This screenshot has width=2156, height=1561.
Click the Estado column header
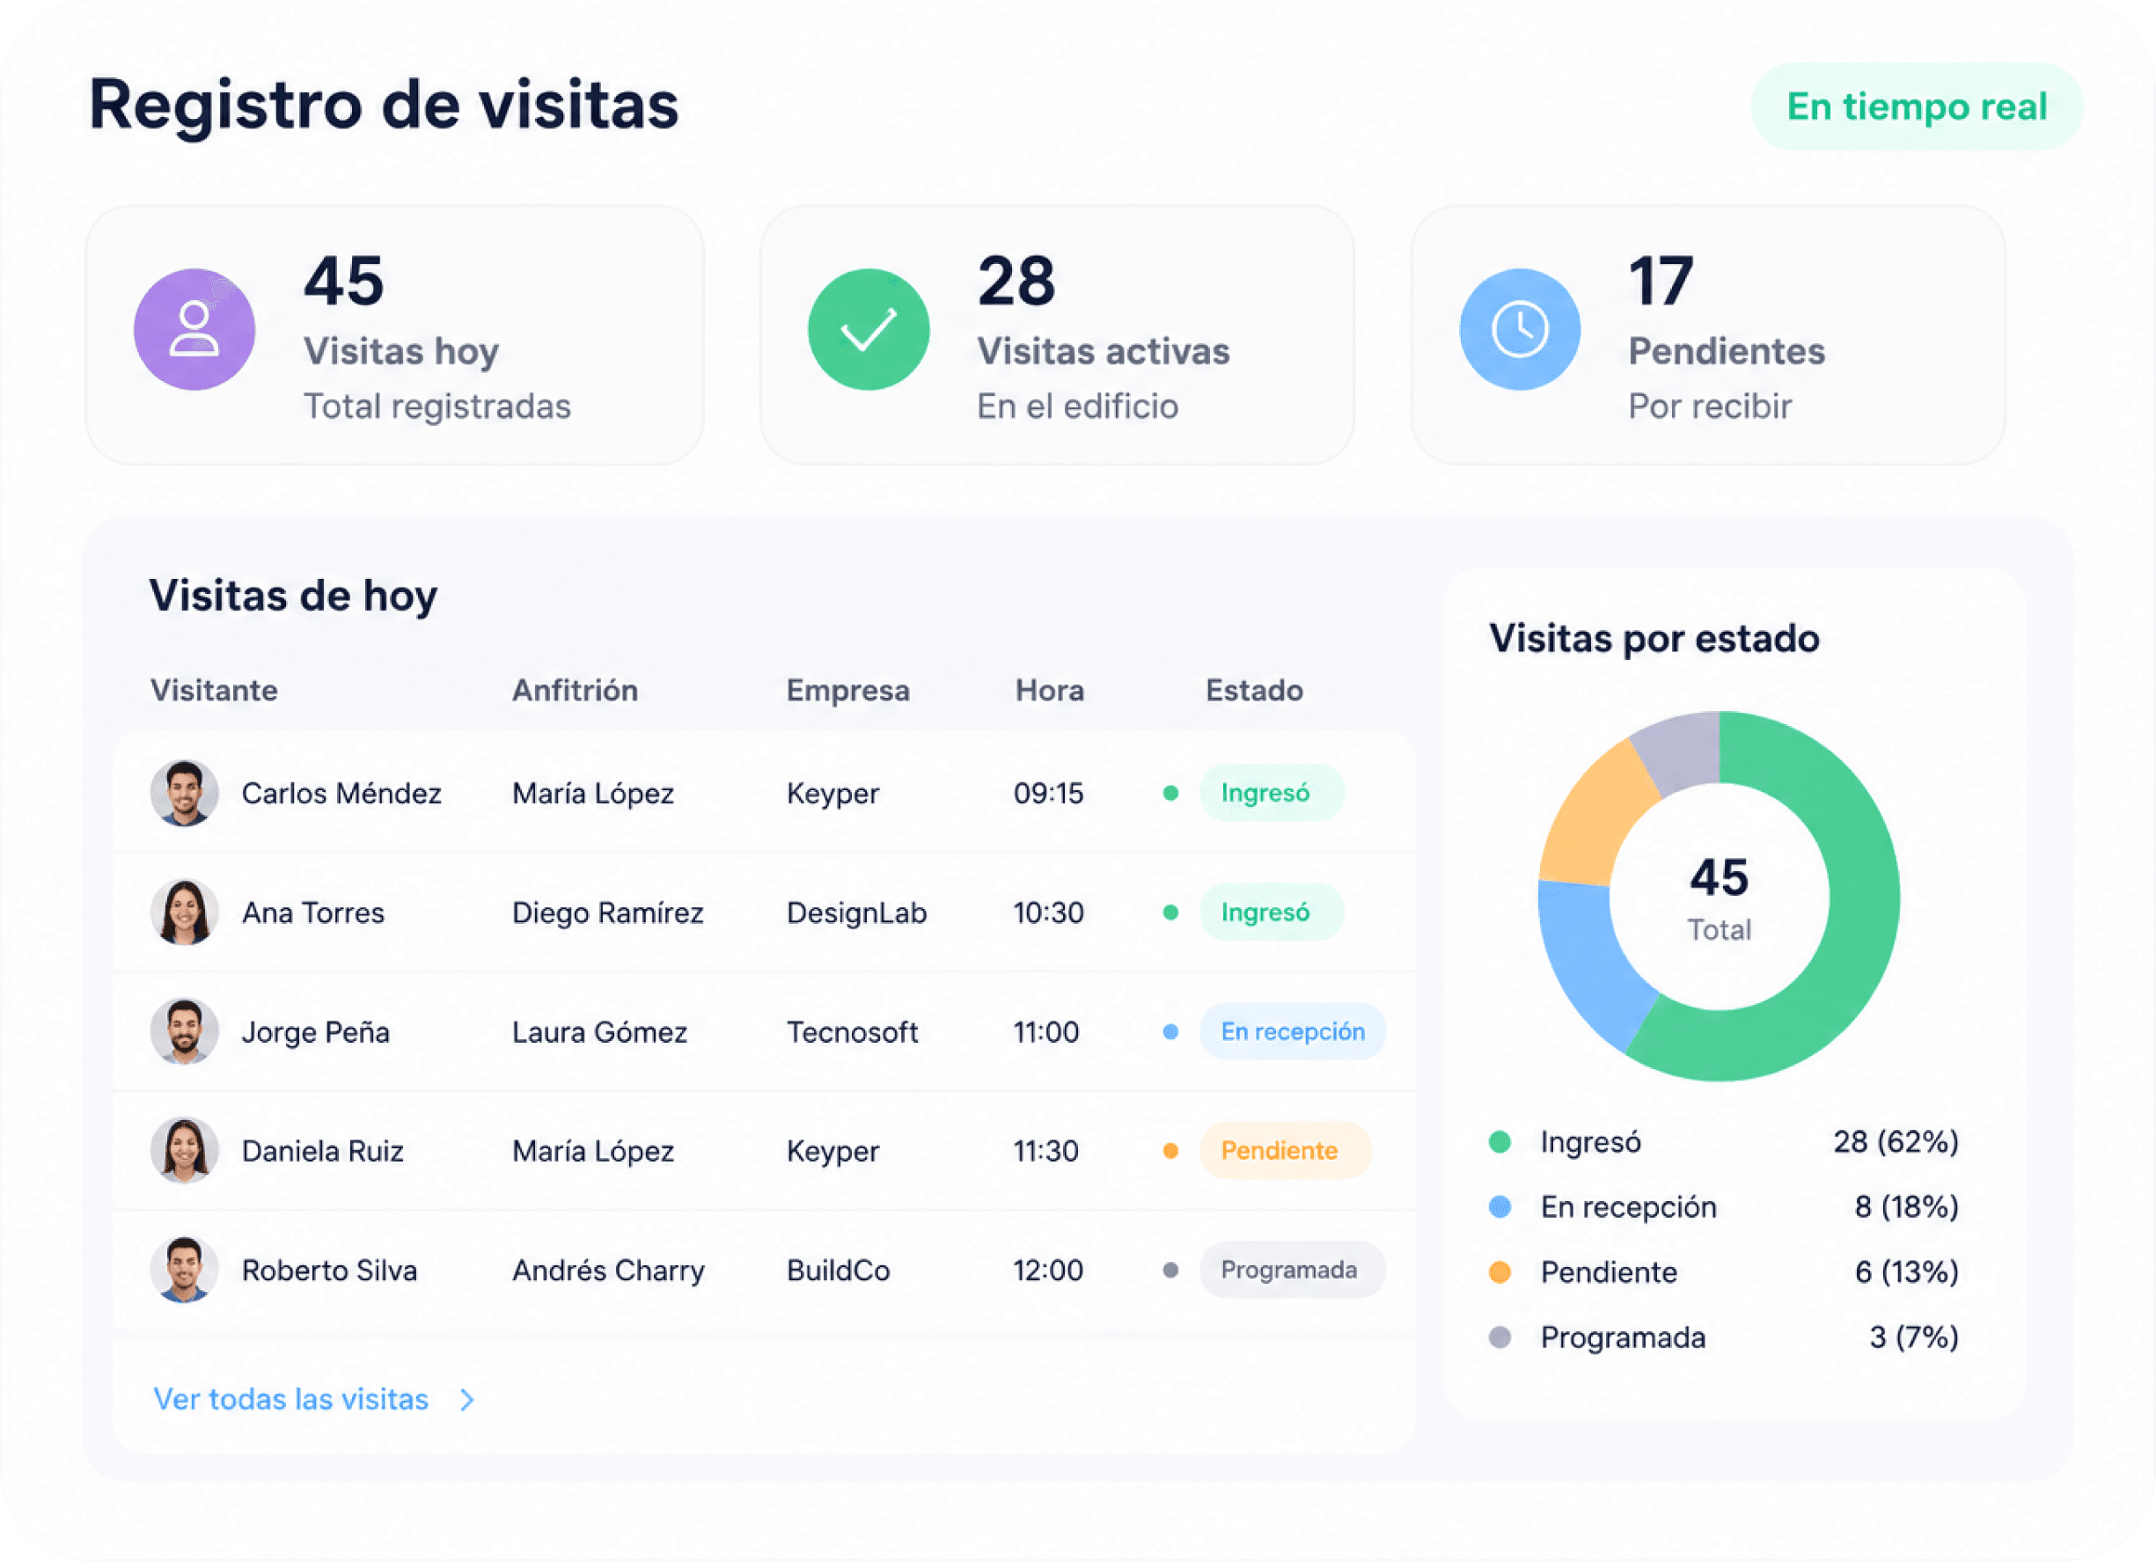(x=1254, y=690)
